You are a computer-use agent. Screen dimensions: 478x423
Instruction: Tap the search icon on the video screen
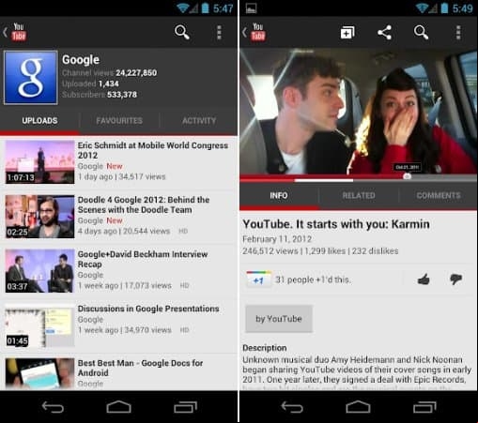pyautogui.click(x=421, y=32)
